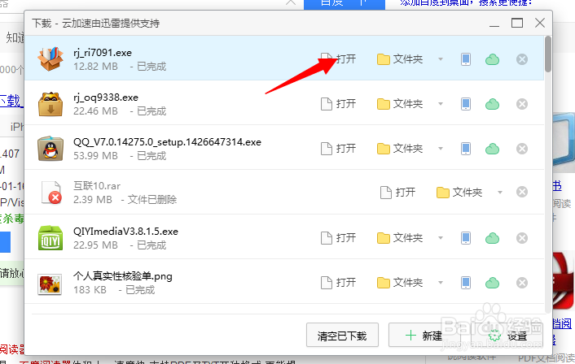Image resolution: width=575 pixels, height=364 pixels.
Task: Open folder for 个人真实性核验单.png
Action: 400,283
